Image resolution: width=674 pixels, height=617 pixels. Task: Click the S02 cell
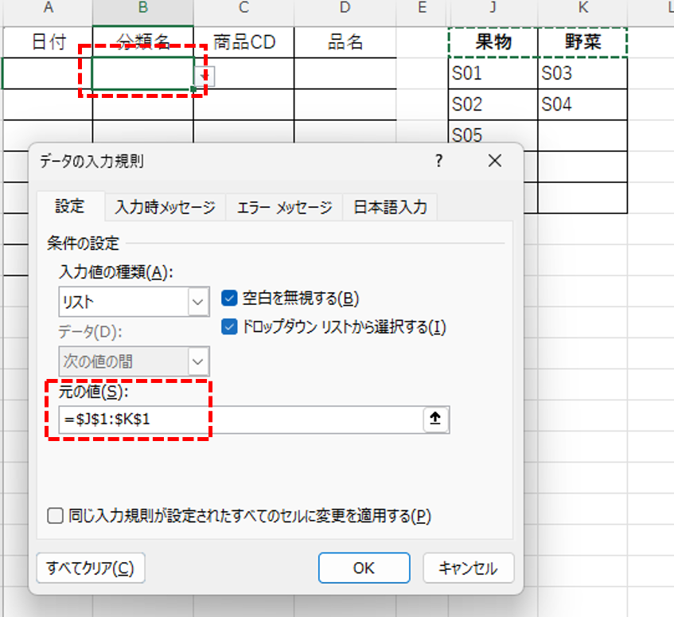(493, 104)
